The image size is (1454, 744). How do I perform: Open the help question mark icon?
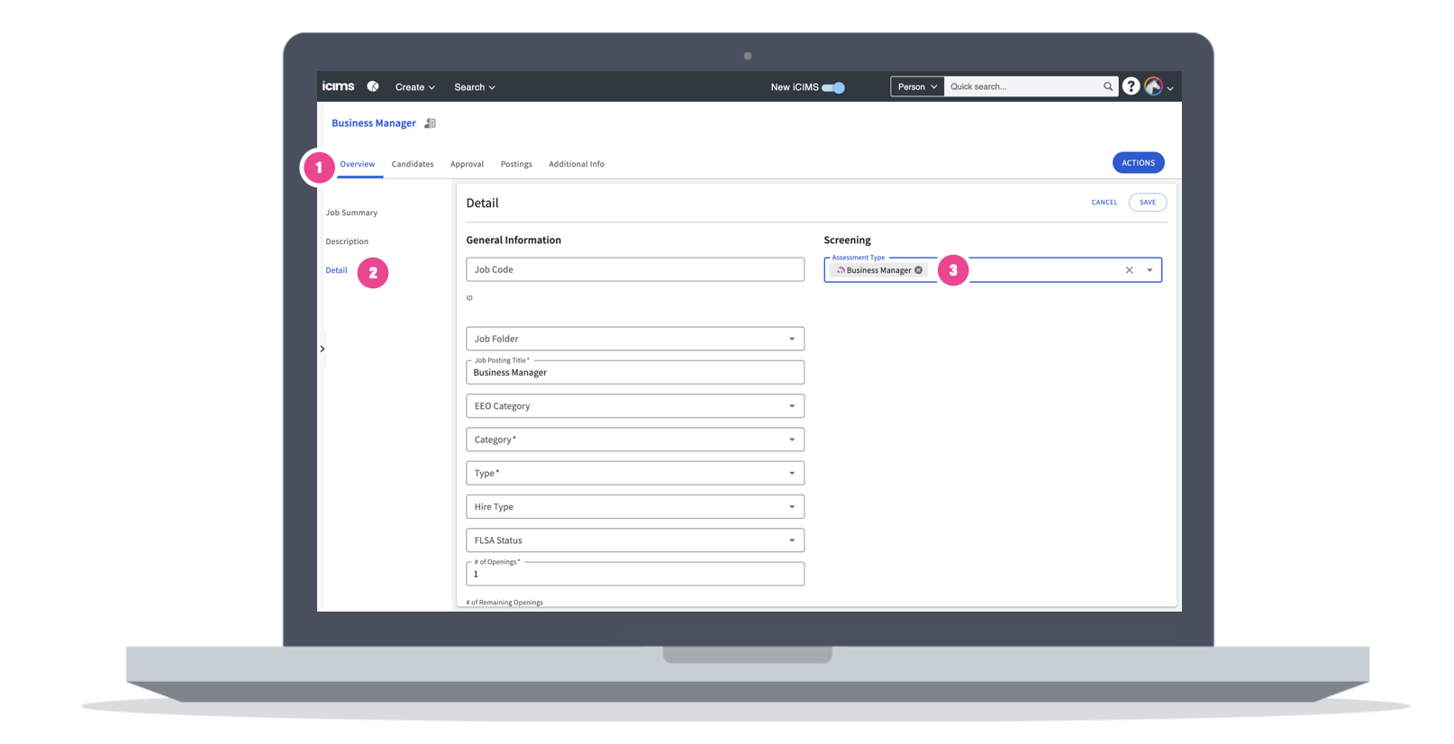click(x=1131, y=86)
